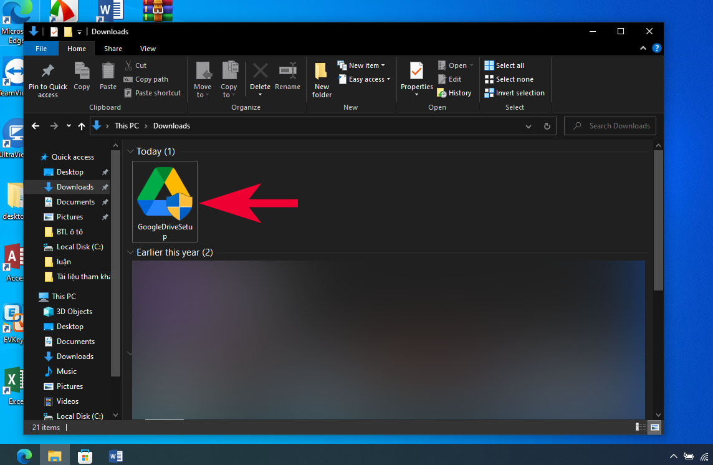Click the Cut scissors command
The height and width of the screenshot is (465, 713).
135,65
